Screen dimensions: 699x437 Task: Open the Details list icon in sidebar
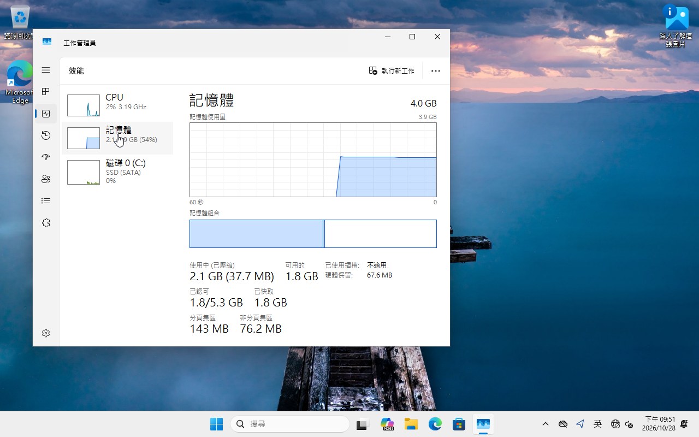coord(46,201)
